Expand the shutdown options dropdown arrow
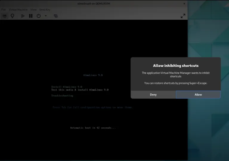Viewport: 229px width, 161px height. [46, 16]
